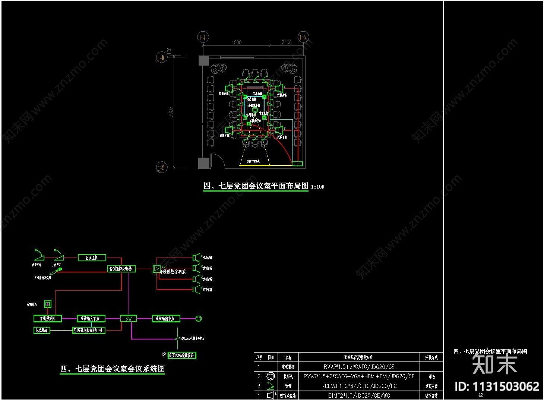Click the 1-C grid axis bubble

pos(161,168)
